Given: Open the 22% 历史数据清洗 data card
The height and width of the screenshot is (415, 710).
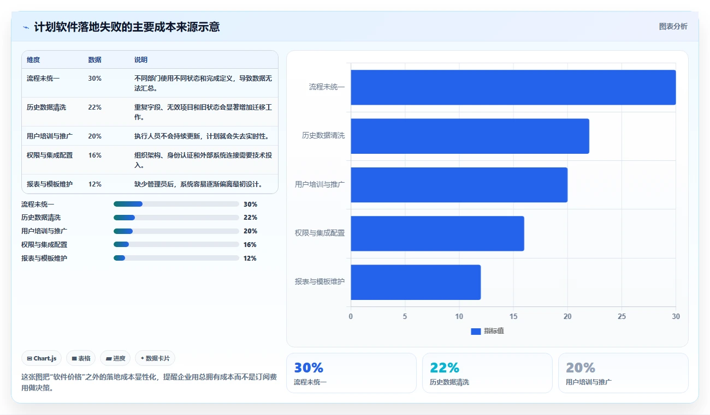Looking at the screenshot, I should coord(487,373).
